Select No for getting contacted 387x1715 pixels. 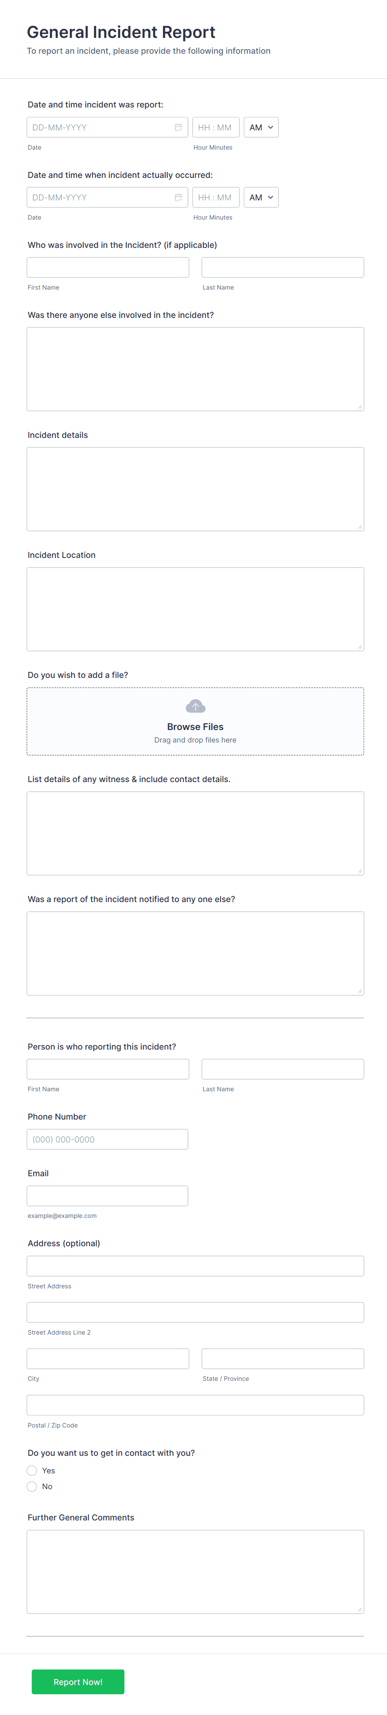tap(31, 1486)
